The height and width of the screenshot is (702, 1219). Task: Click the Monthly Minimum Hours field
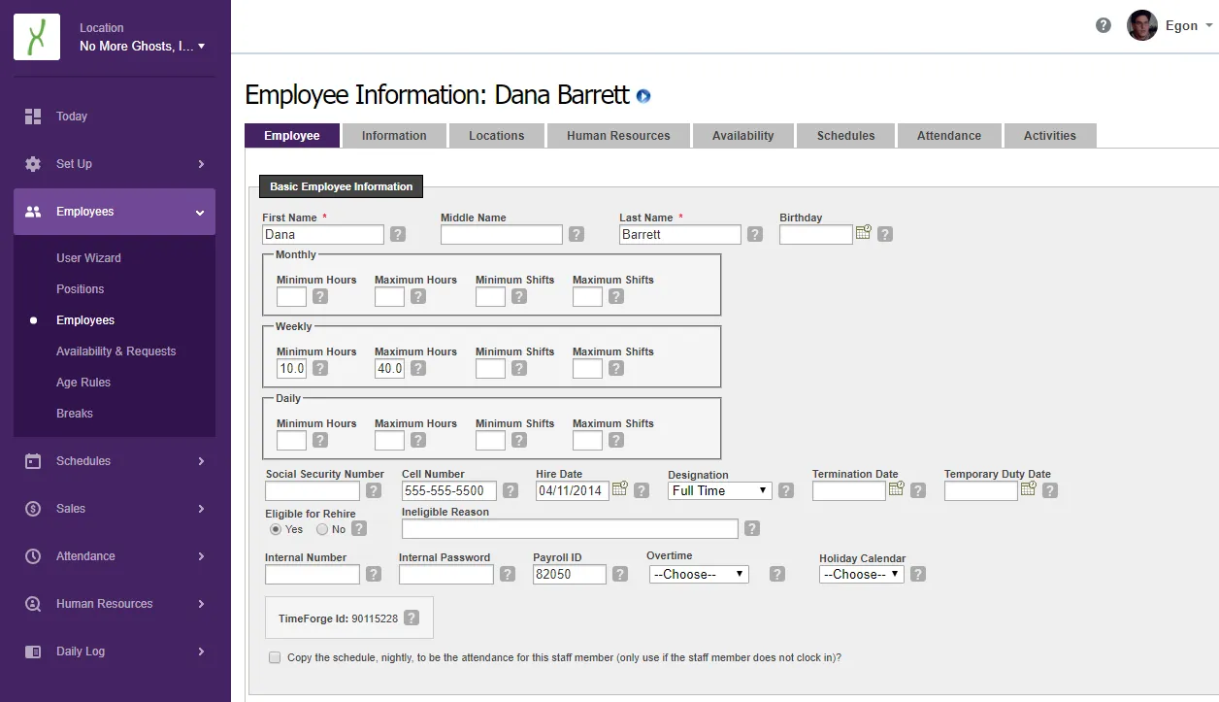click(291, 296)
